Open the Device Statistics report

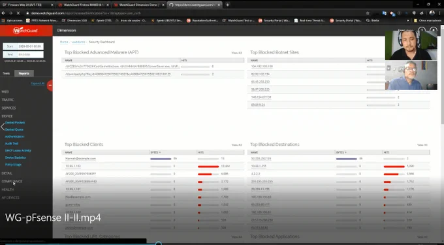(16, 157)
